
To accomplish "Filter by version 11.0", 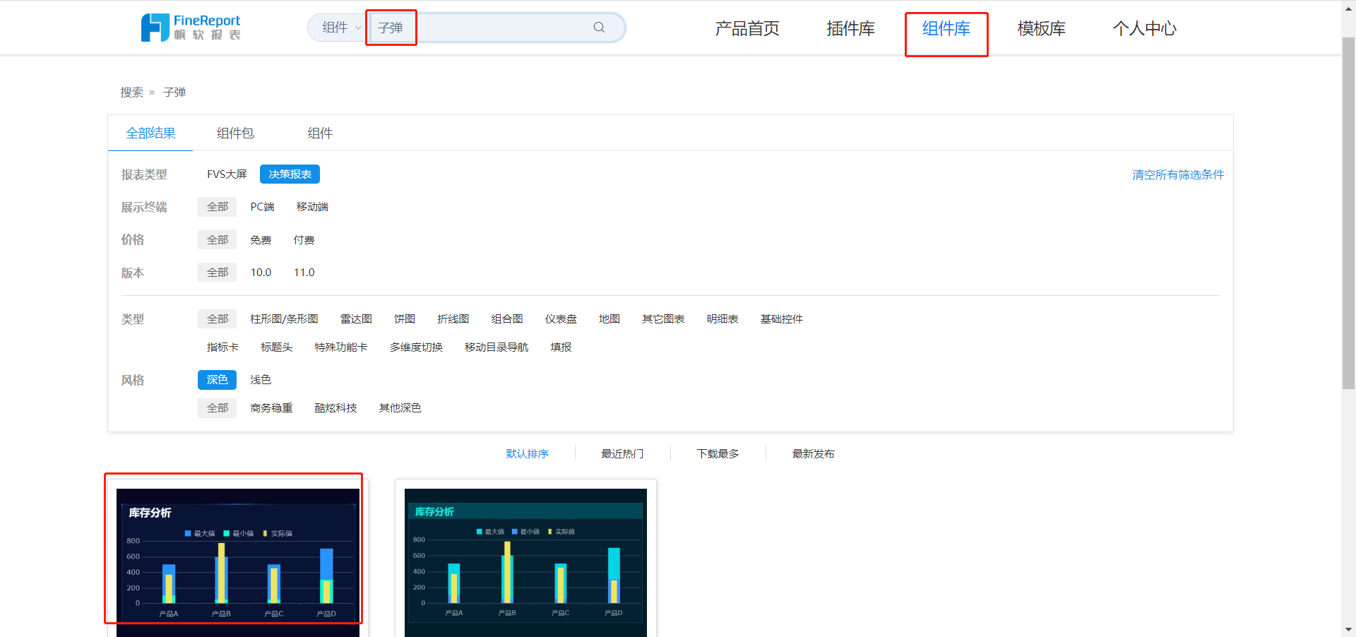I will tap(304, 273).
